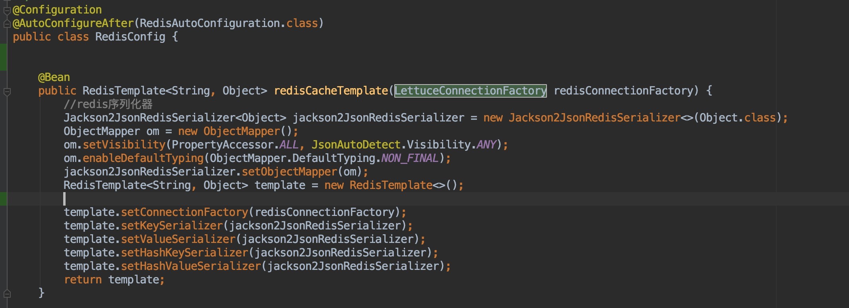Viewport: 849px width, 308px height.
Task: Click the redisCacheTemplate method name
Action: [331, 91]
